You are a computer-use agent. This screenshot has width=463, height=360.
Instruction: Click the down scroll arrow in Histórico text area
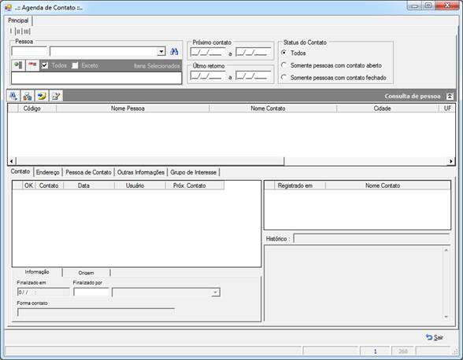tap(446, 317)
